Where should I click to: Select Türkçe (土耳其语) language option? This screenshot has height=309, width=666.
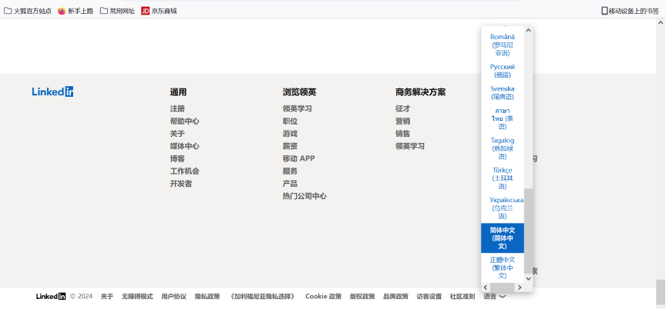tap(502, 178)
